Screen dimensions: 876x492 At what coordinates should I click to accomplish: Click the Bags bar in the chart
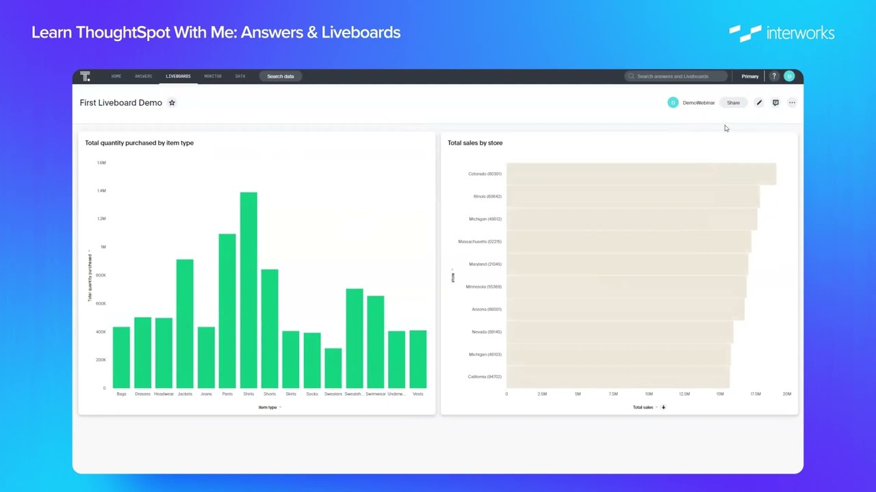click(121, 357)
